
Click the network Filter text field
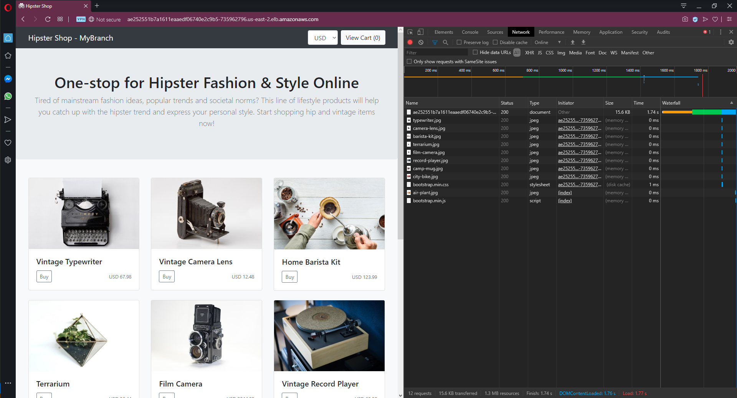[436, 53]
